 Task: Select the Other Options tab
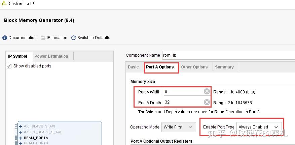coord(194,67)
